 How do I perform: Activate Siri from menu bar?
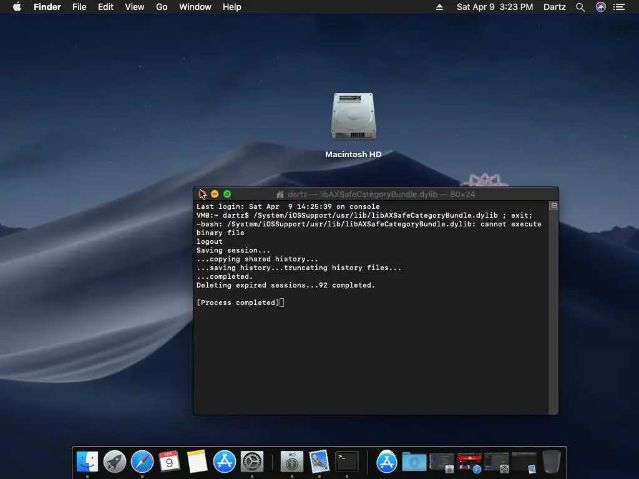pos(601,7)
